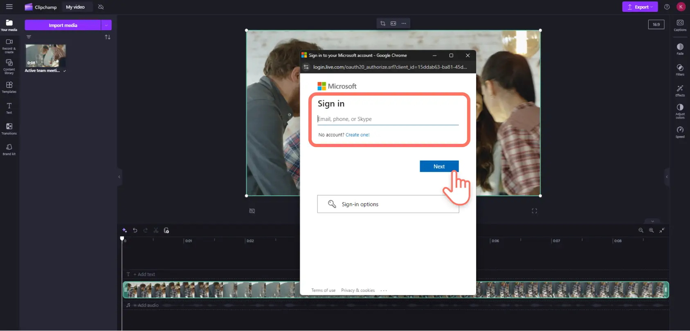Screen dimensions: 690x331
Task: Open the Speed panel
Action: click(x=680, y=132)
